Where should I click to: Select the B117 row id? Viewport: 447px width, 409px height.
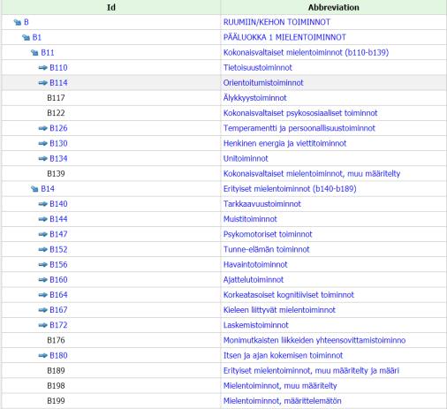56,98
